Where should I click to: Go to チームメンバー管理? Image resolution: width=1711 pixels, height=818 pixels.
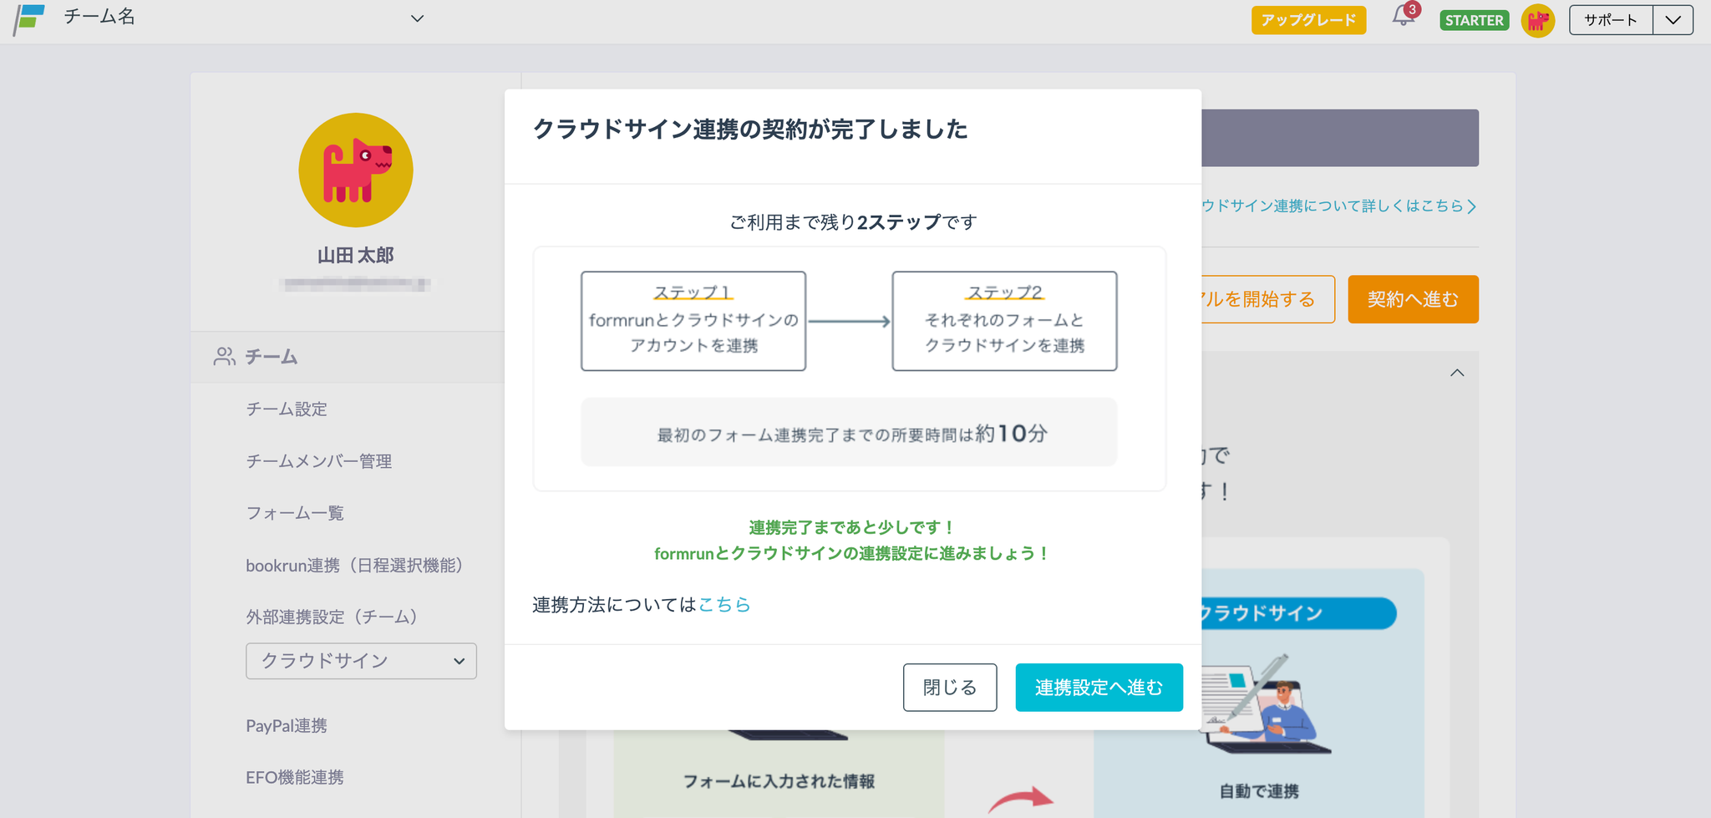point(318,461)
